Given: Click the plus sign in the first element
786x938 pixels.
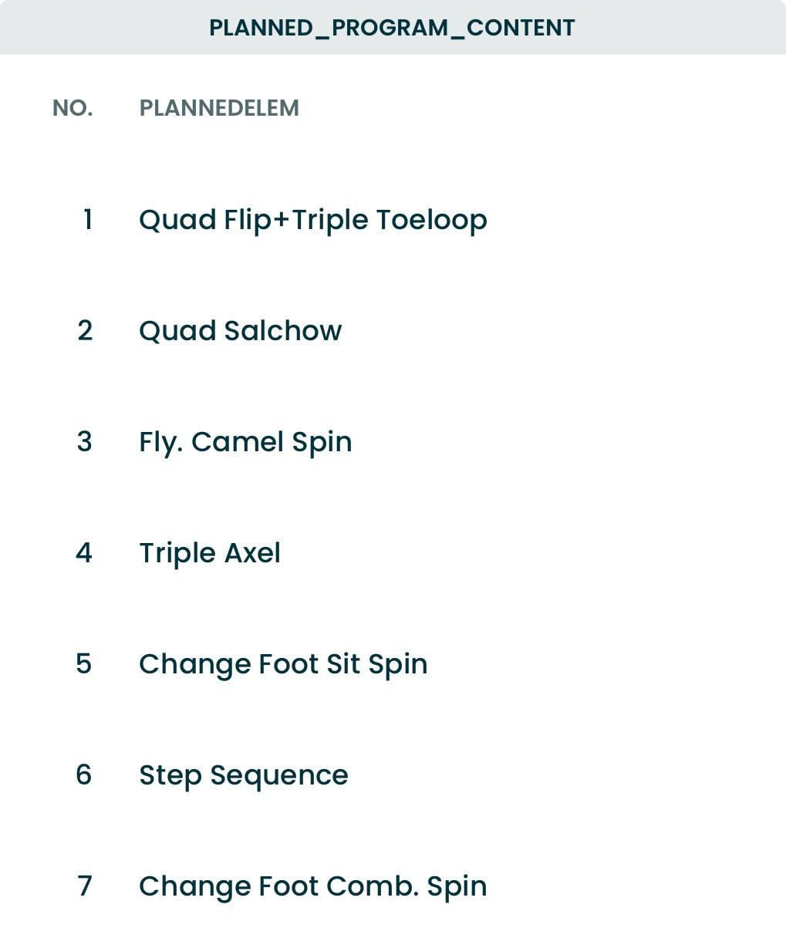Looking at the screenshot, I should [x=281, y=221].
